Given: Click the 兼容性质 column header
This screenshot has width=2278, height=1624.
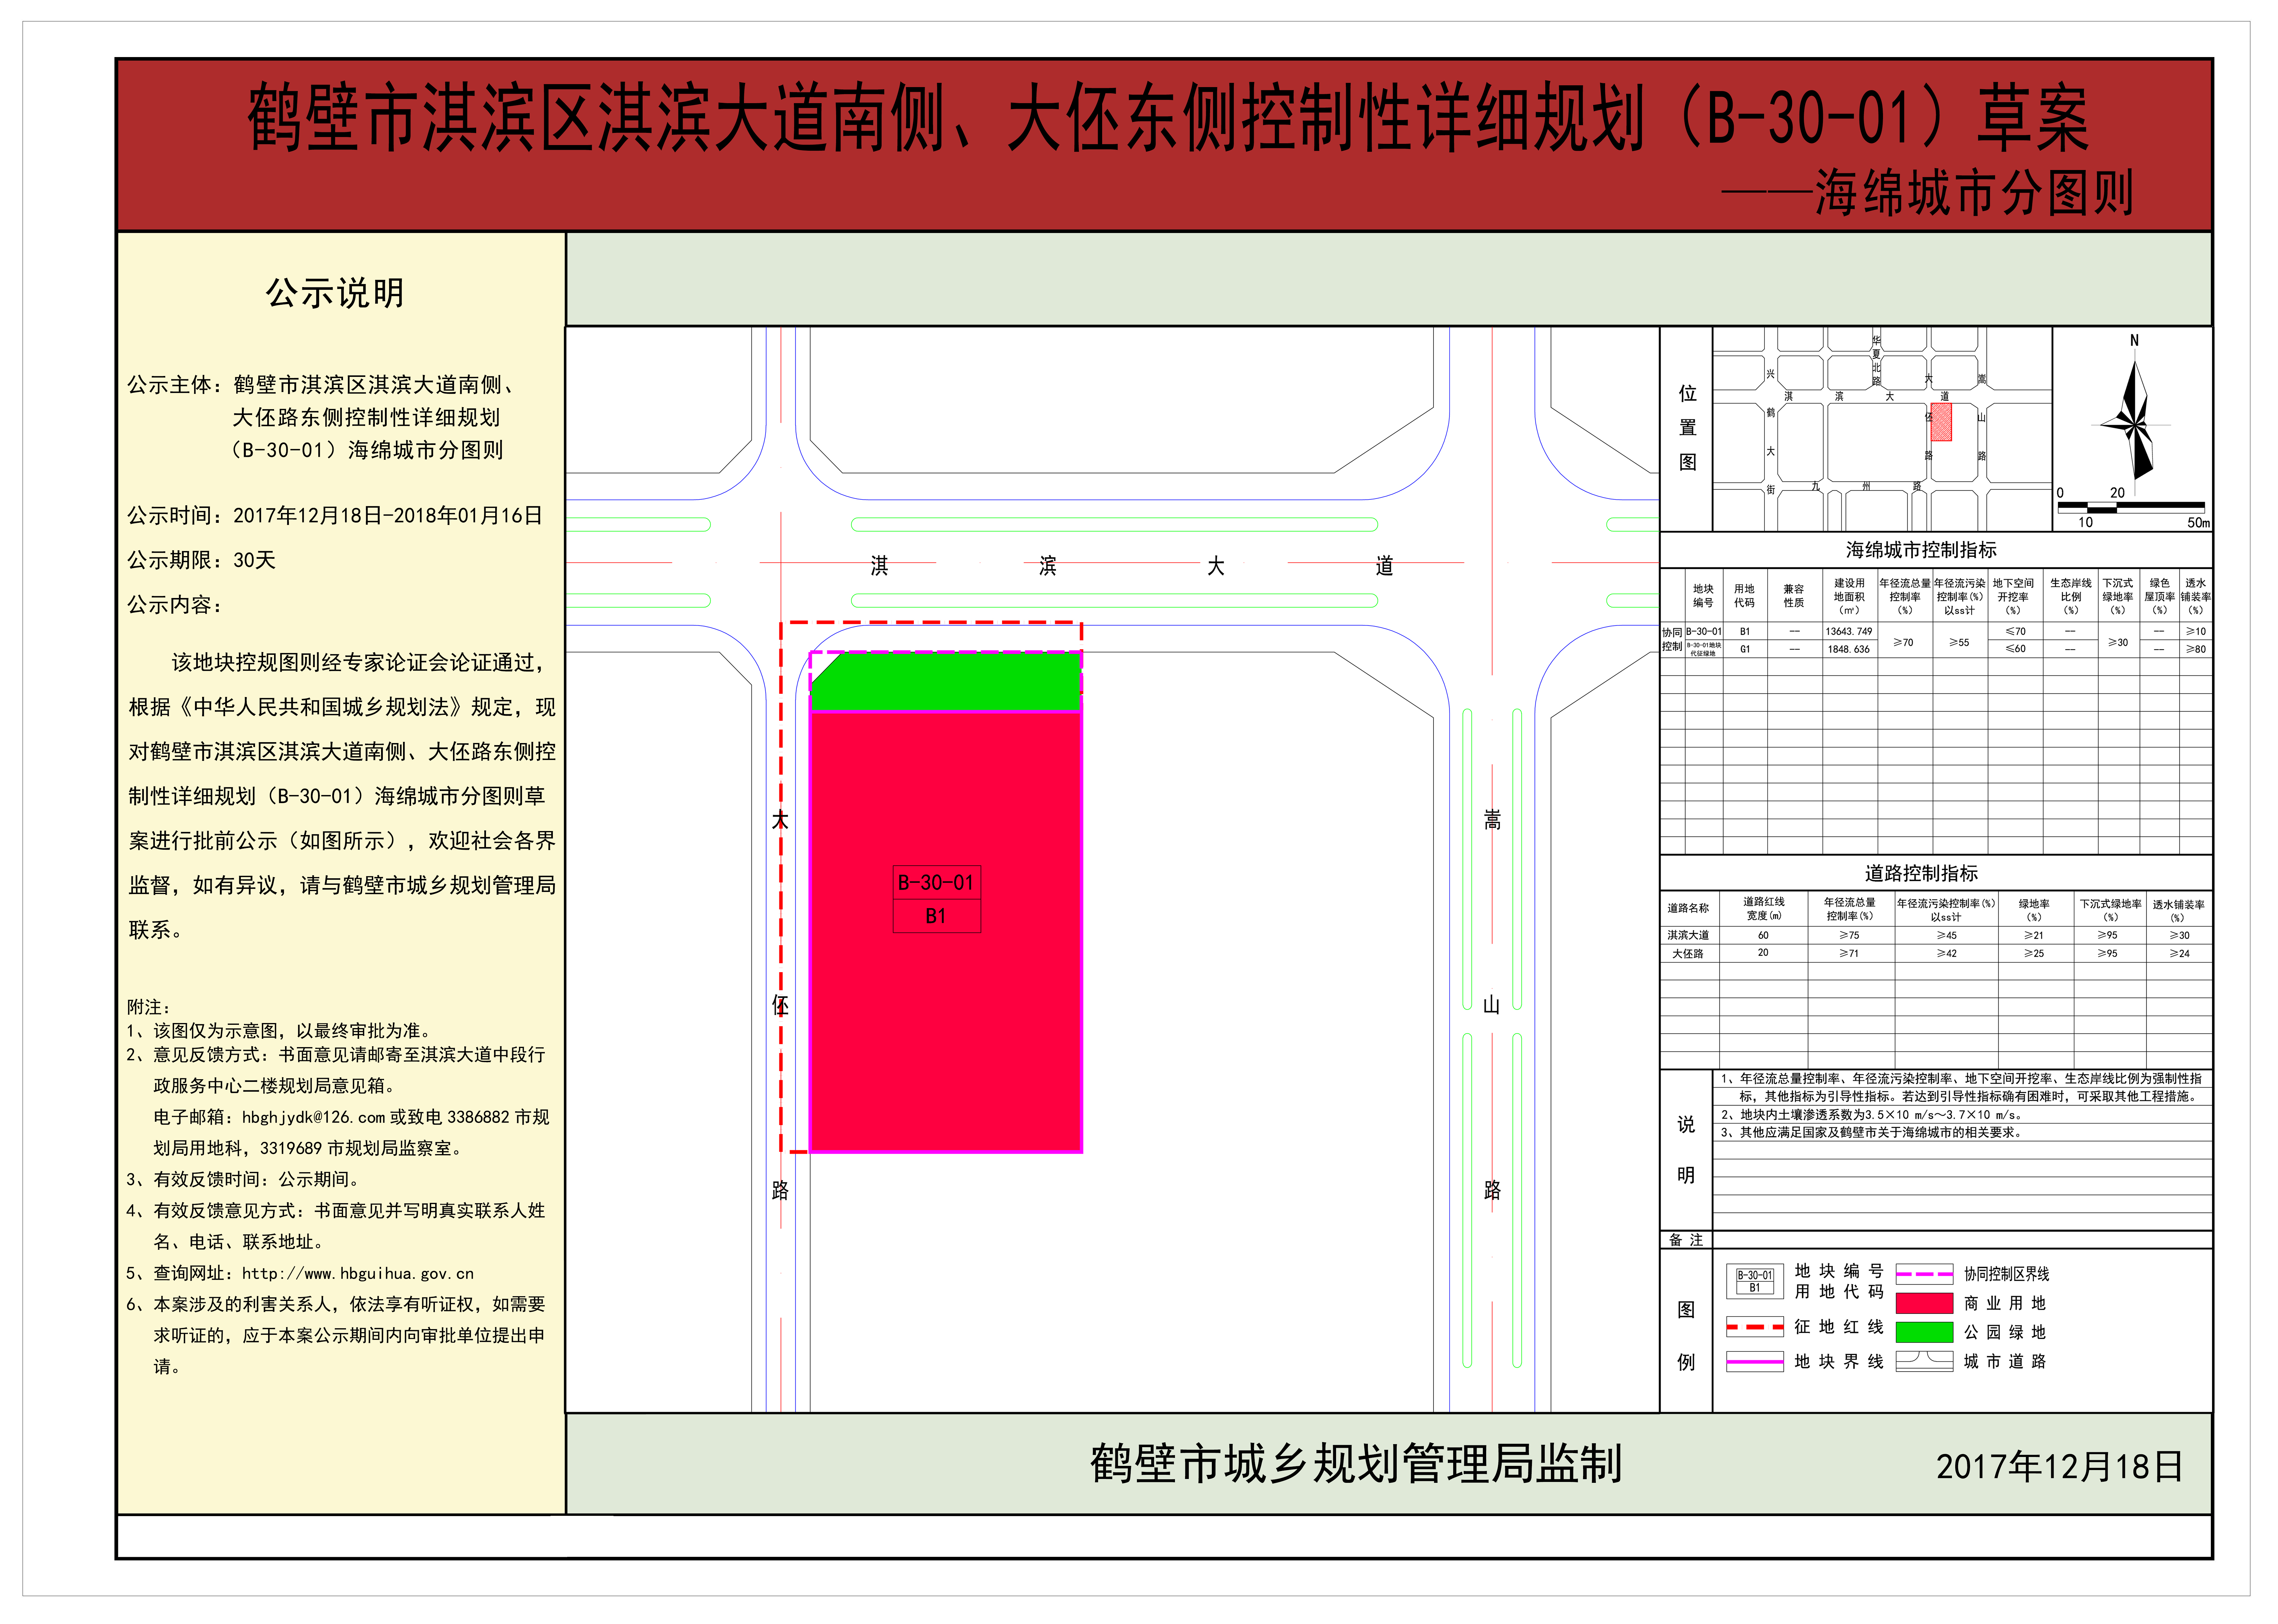Looking at the screenshot, I should (x=1794, y=596).
